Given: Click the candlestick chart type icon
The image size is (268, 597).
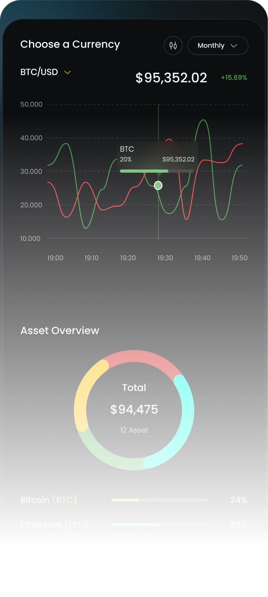Looking at the screenshot, I should coord(173,46).
